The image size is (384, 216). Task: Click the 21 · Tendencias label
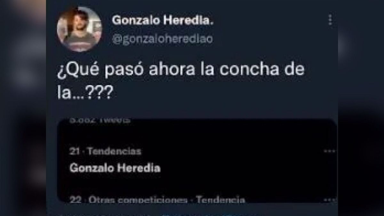(105, 151)
